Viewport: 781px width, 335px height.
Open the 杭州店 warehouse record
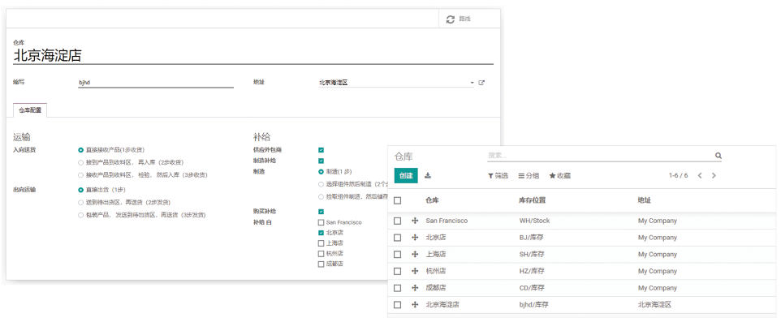(435, 271)
